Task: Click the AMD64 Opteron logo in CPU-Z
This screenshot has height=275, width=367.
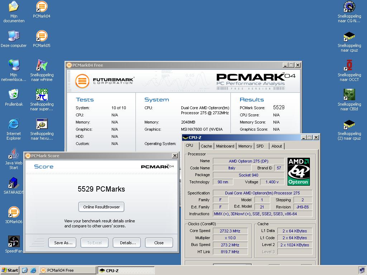Action: click(x=299, y=172)
